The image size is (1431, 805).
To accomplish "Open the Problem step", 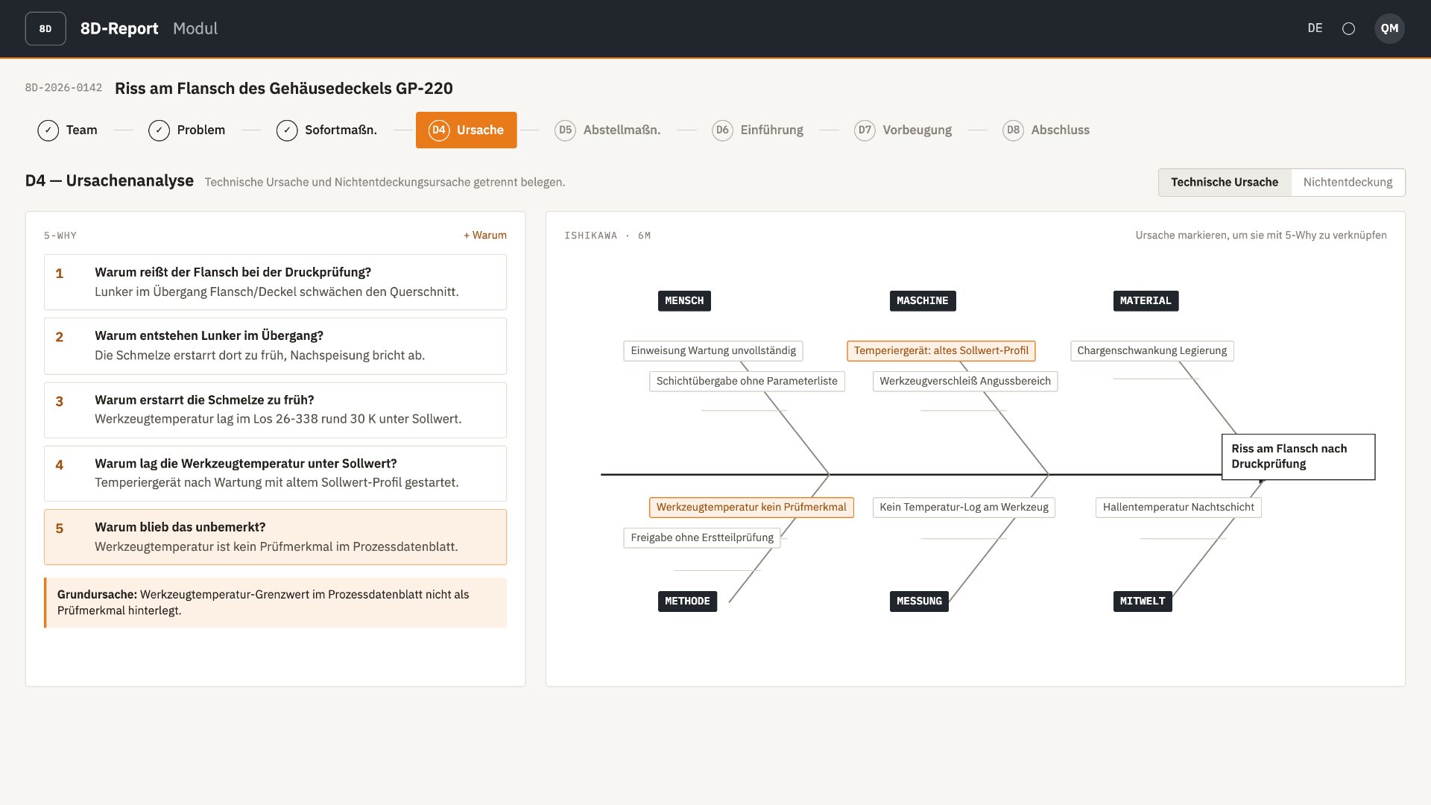I will [187, 130].
